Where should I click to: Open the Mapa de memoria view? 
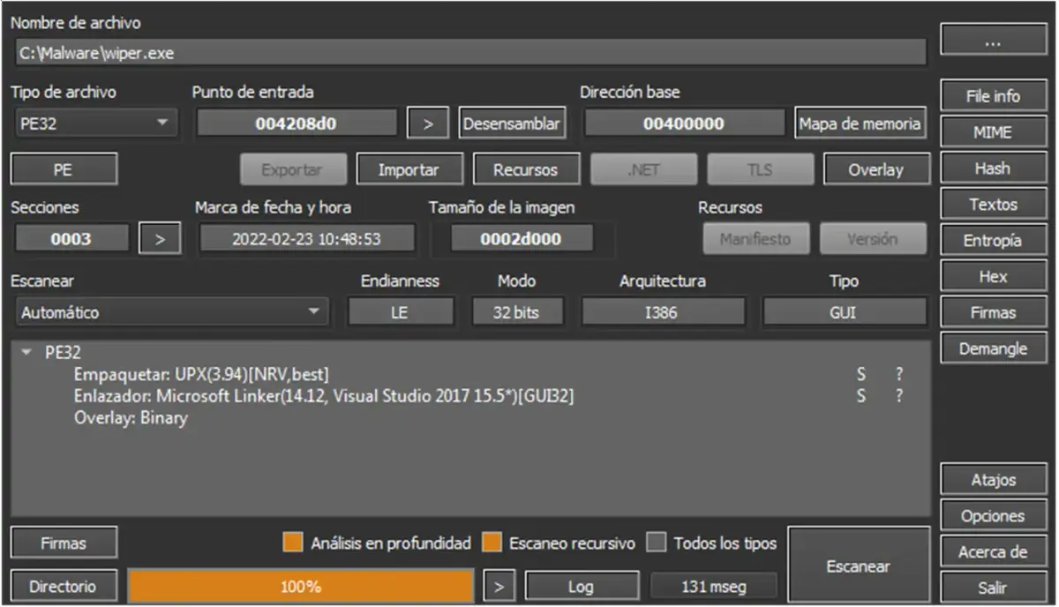860,124
